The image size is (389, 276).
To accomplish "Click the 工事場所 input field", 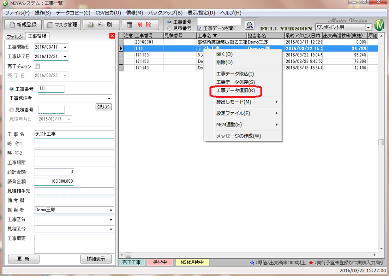I will (74, 163).
